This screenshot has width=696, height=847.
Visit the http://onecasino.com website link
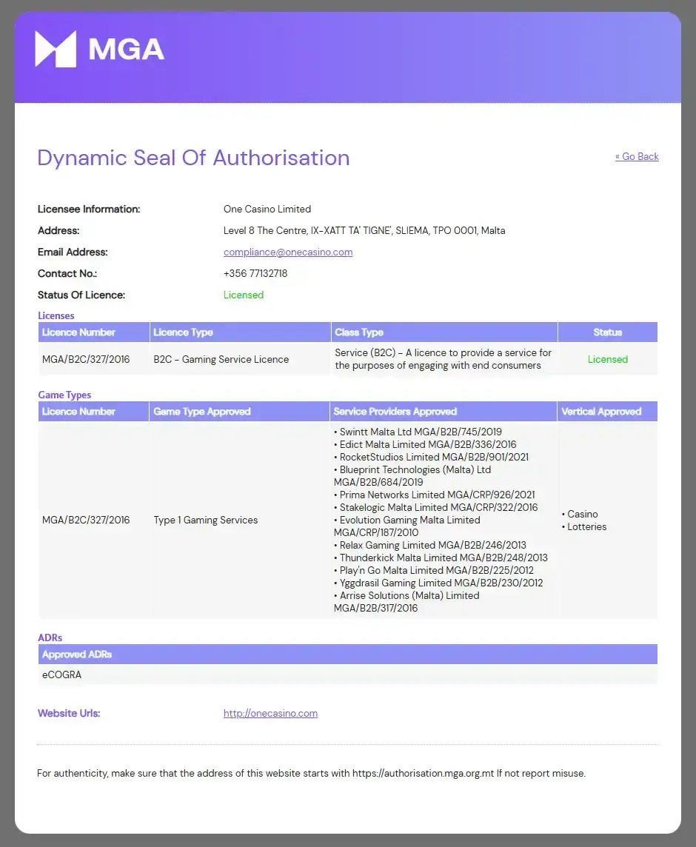point(271,713)
